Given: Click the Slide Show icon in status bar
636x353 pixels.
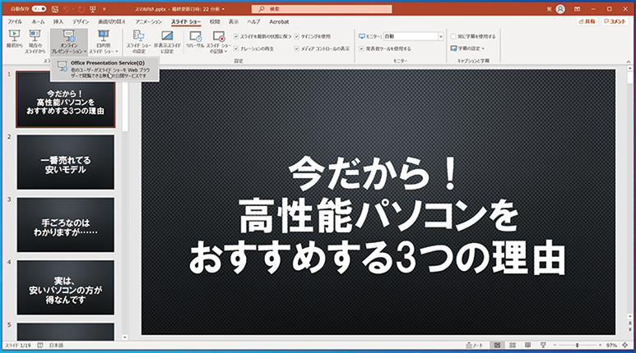Looking at the screenshot, I should pos(543,346).
